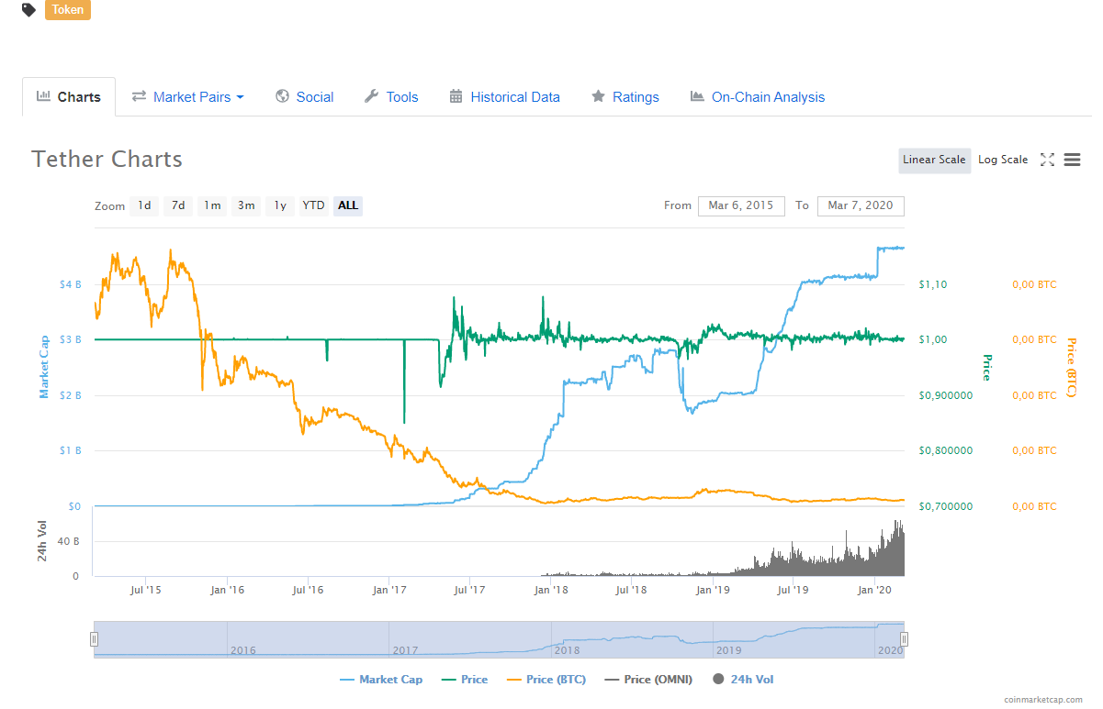The width and height of the screenshot is (1103, 709).
Task: Toggle Price (BTC) series in legend
Action: 546,680
